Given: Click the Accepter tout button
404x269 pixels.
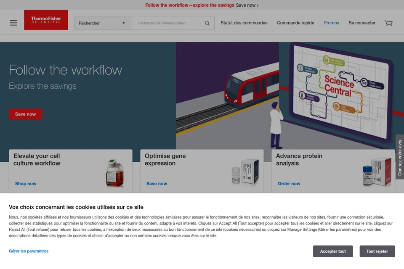Looking at the screenshot, I should 333,251.
